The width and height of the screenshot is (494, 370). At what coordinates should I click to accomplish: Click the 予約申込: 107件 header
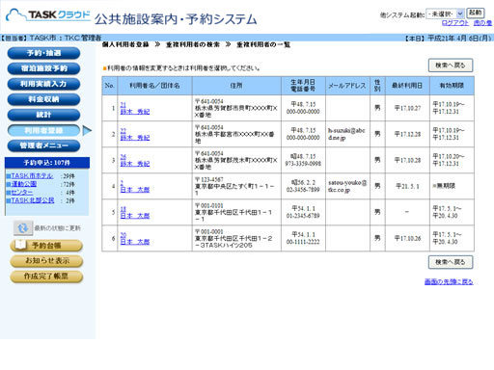point(47,163)
